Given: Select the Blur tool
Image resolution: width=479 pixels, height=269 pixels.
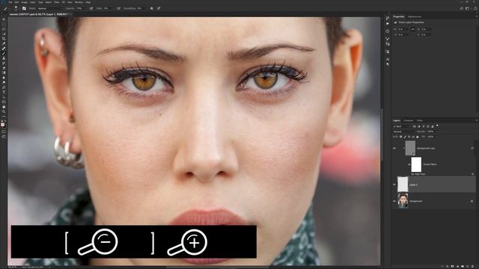Looking at the screenshot, I should pyautogui.click(x=4, y=77).
